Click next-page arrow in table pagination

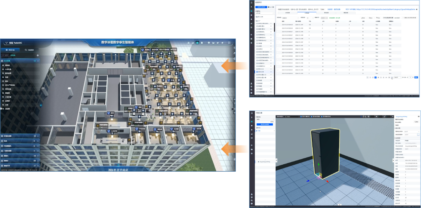click(x=392, y=77)
